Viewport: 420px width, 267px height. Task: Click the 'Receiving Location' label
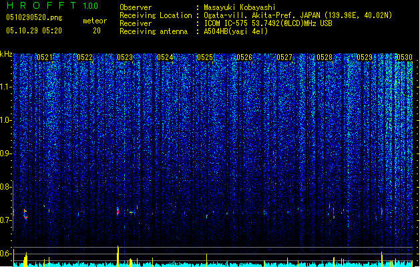156,15
